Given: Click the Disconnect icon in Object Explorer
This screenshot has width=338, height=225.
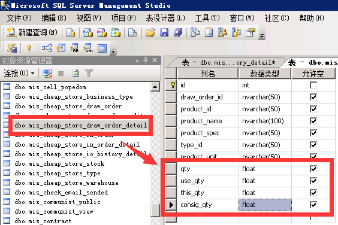Looking at the screenshot, I should click(x=47, y=74).
